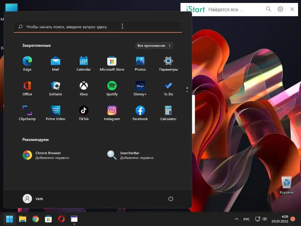Launch the Photos app
The height and width of the screenshot is (226, 301).
point(140,64)
